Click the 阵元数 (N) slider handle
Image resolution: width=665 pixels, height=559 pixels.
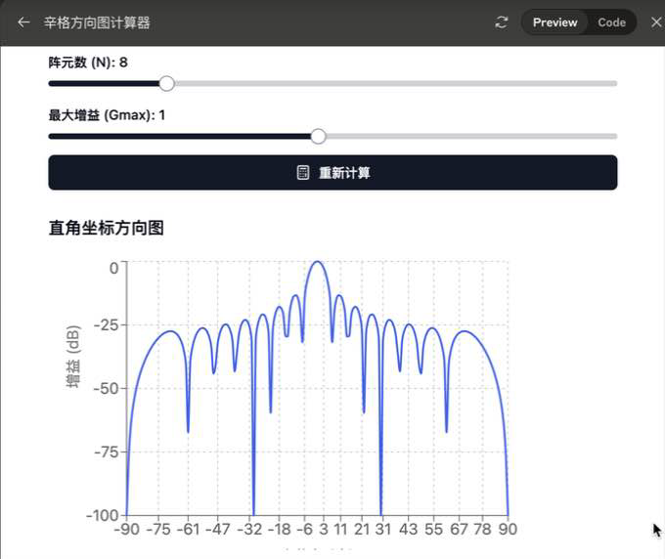click(166, 84)
